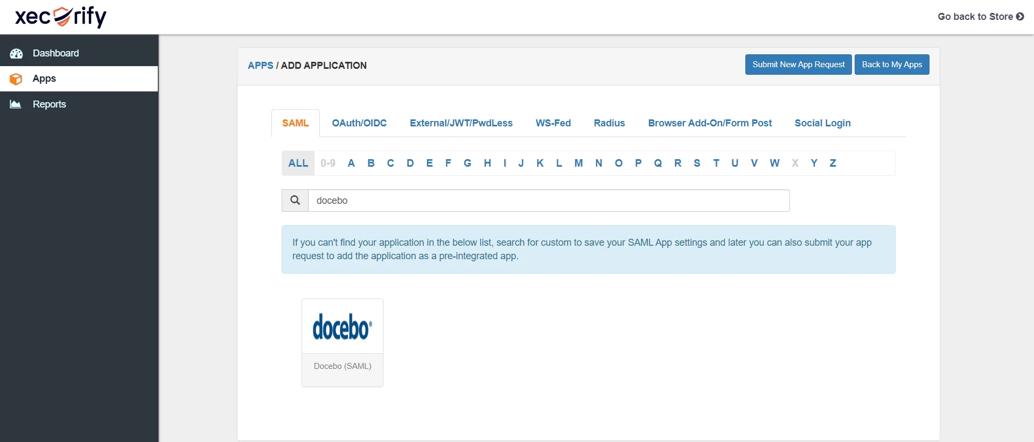Click the Docebo (SAML) label
1034x442 pixels.
[x=343, y=366]
